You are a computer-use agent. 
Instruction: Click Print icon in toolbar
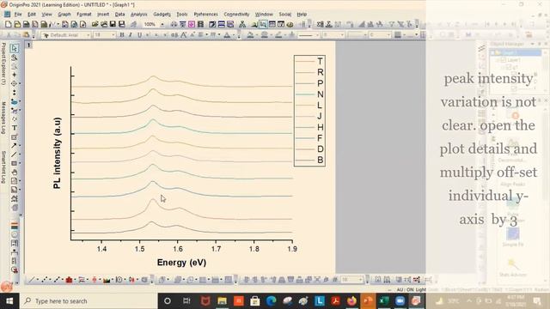[174, 24]
